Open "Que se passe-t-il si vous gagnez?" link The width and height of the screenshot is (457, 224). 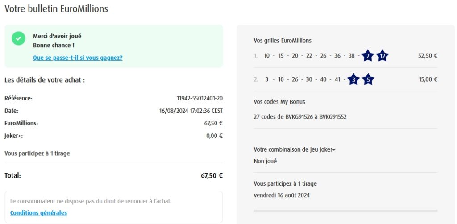[78, 58]
